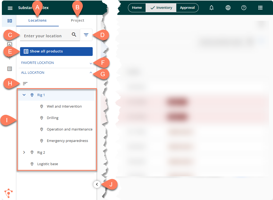Open the hamburger main menu
The width and height of the screenshot is (273, 200).
coord(10,8)
